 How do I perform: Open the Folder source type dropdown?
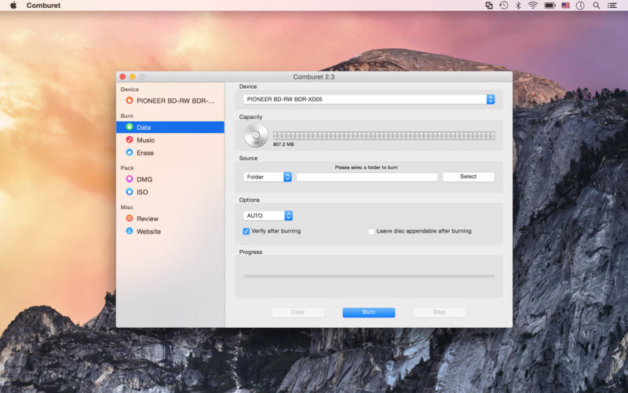pos(267,177)
